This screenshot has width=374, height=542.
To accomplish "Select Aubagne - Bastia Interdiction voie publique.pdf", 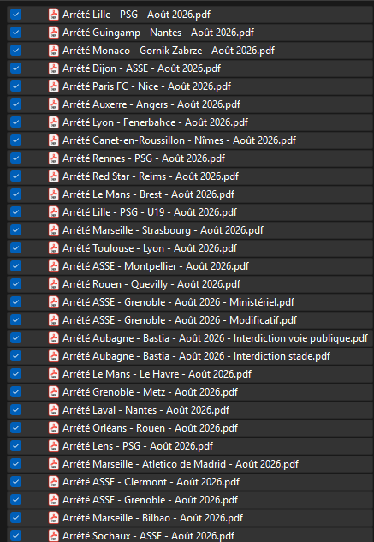I will coord(216,338).
